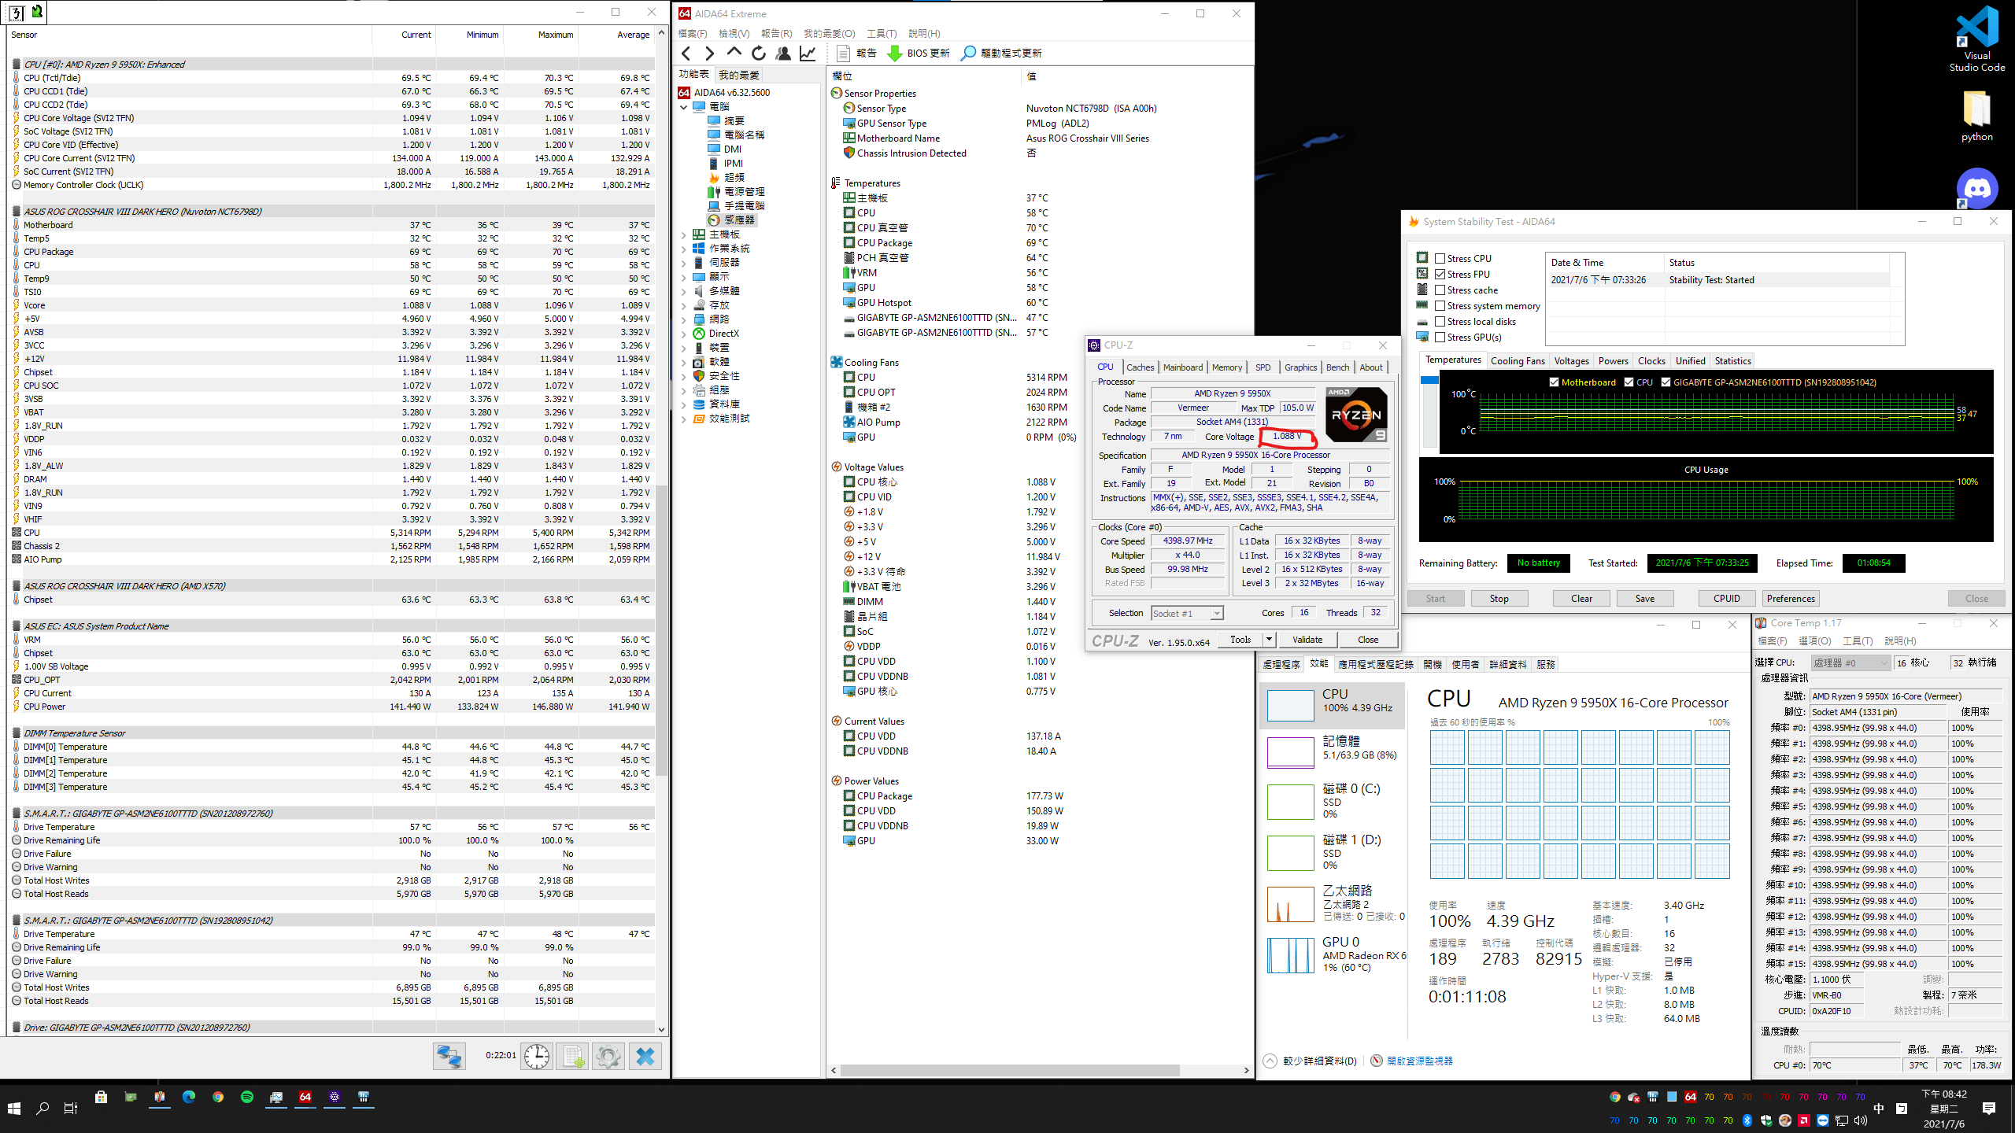Screen dimensions: 2015x1133
Task: Select GPU 0 thumbnail in Task Manager
Action: pyautogui.click(x=1291, y=955)
